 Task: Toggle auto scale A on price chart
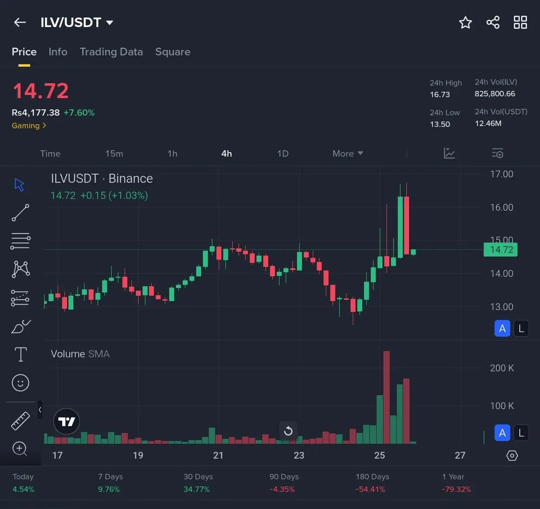[x=502, y=329]
